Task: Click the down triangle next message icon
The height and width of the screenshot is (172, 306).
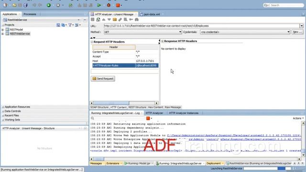Action: tap(109, 20)
